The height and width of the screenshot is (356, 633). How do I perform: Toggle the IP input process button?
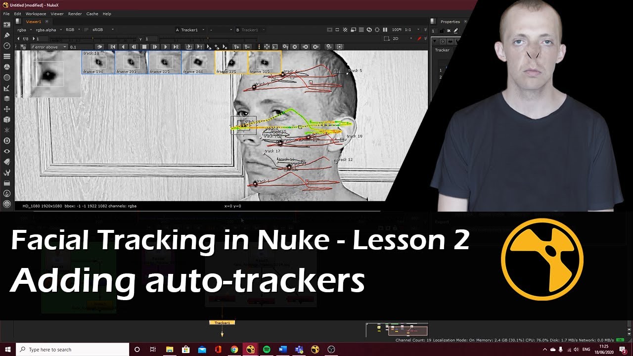pos(87,30)
